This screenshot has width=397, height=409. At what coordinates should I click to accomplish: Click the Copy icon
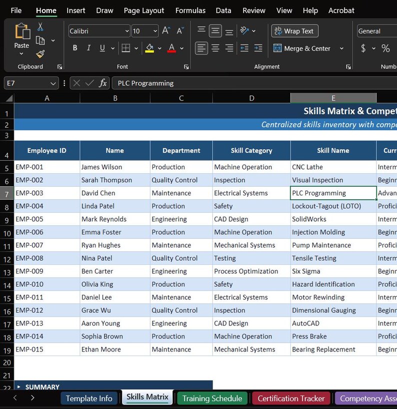tap(40, 41)
